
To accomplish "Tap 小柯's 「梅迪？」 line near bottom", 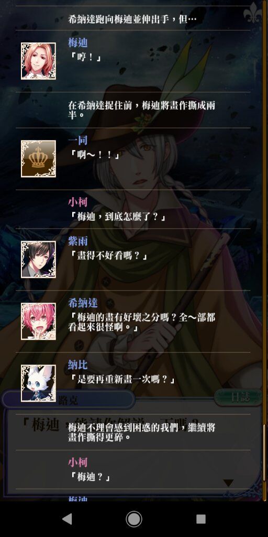I will pyautogui.click(x=89, y=477).
